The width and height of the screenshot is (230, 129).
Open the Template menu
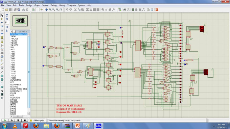(71, 5)
